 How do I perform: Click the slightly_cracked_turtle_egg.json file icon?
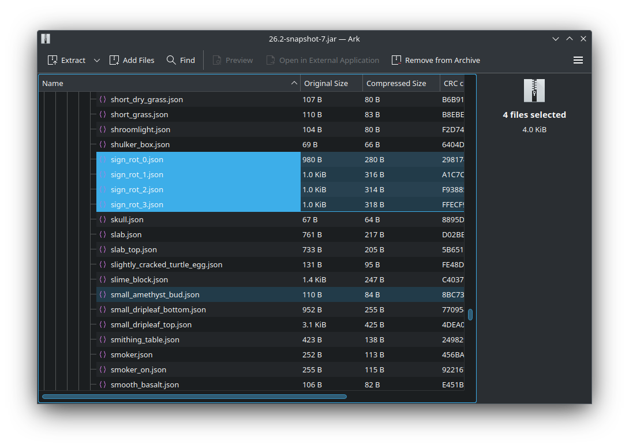tap(103, 264)
